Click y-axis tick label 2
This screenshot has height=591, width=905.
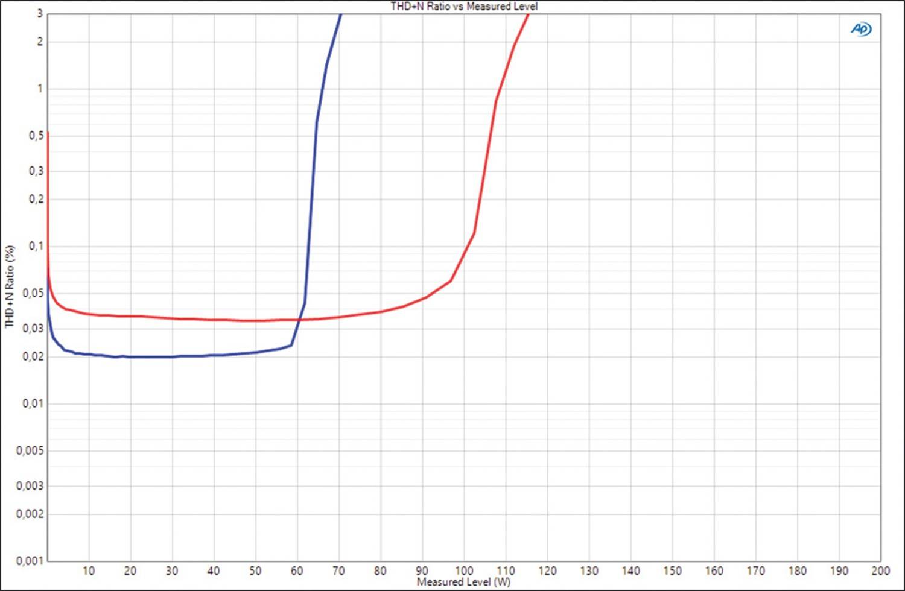tap(40, 42)
